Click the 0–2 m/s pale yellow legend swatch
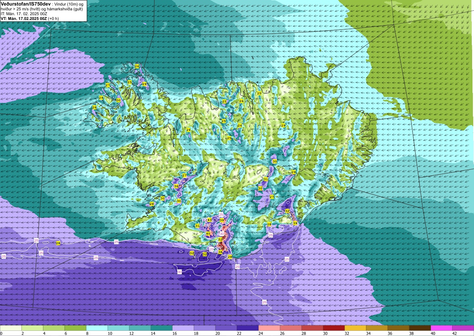This screenshot has height=336, width=474. 11,328
